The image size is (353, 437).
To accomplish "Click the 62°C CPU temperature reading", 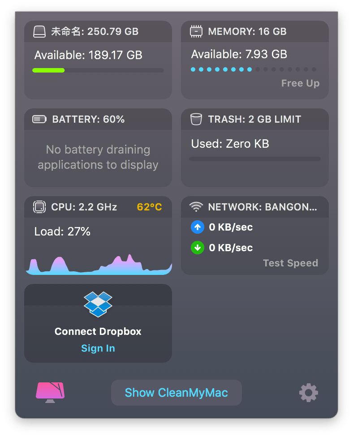I will pos(150,207).
